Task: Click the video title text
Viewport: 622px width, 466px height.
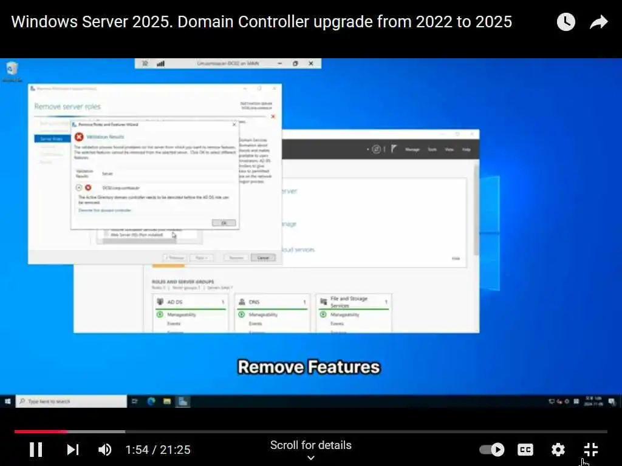Action: pyautogui.click(x=261, y=22)
